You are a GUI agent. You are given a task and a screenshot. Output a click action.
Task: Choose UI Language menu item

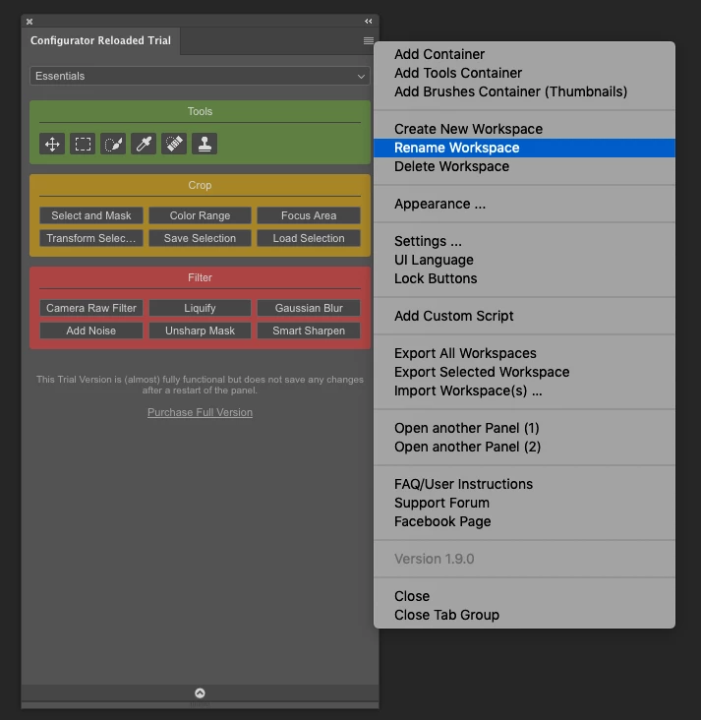click(x=524, y=260)
